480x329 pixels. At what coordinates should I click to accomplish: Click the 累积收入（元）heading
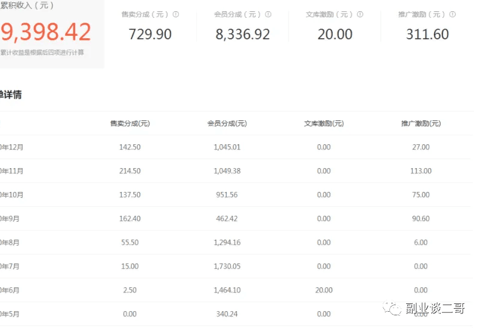27,5
